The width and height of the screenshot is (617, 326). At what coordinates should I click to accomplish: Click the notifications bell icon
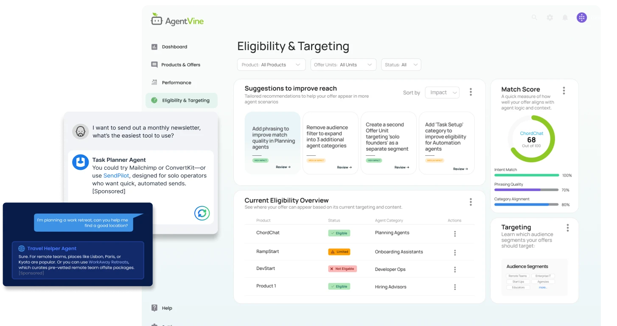(565, 17)
